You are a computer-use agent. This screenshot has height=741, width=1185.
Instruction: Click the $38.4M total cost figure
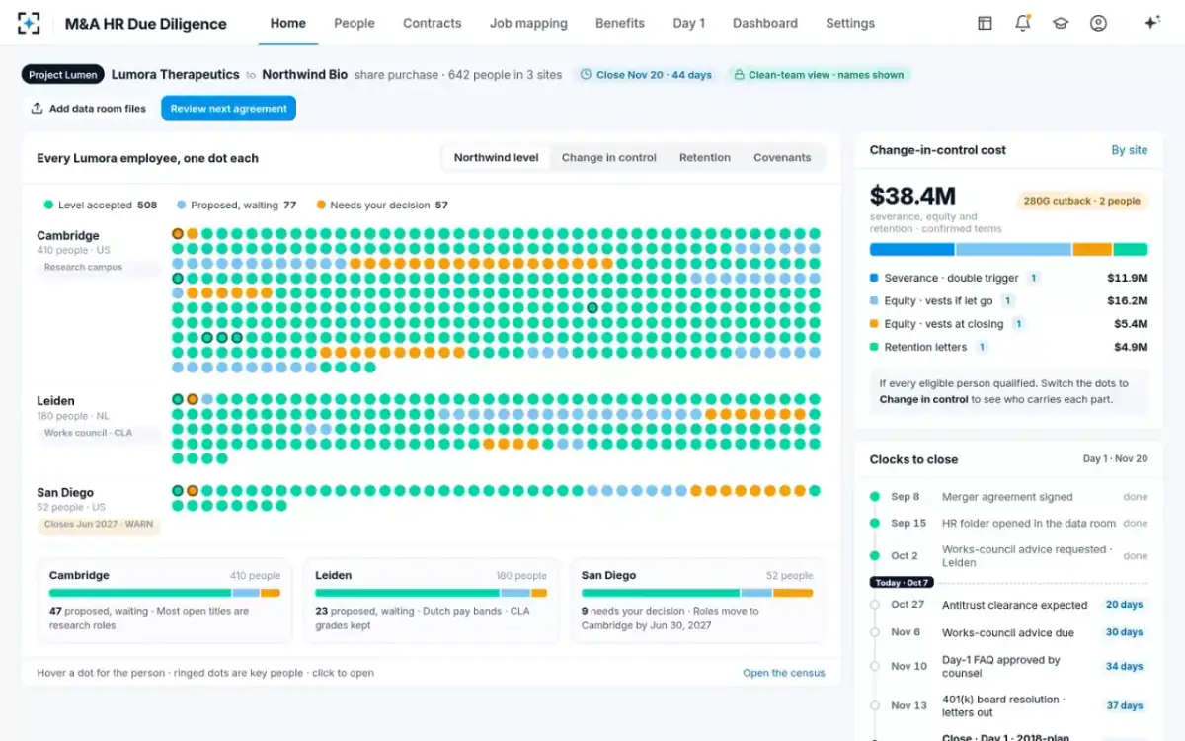pyautogui.click(x=912, y=196)
